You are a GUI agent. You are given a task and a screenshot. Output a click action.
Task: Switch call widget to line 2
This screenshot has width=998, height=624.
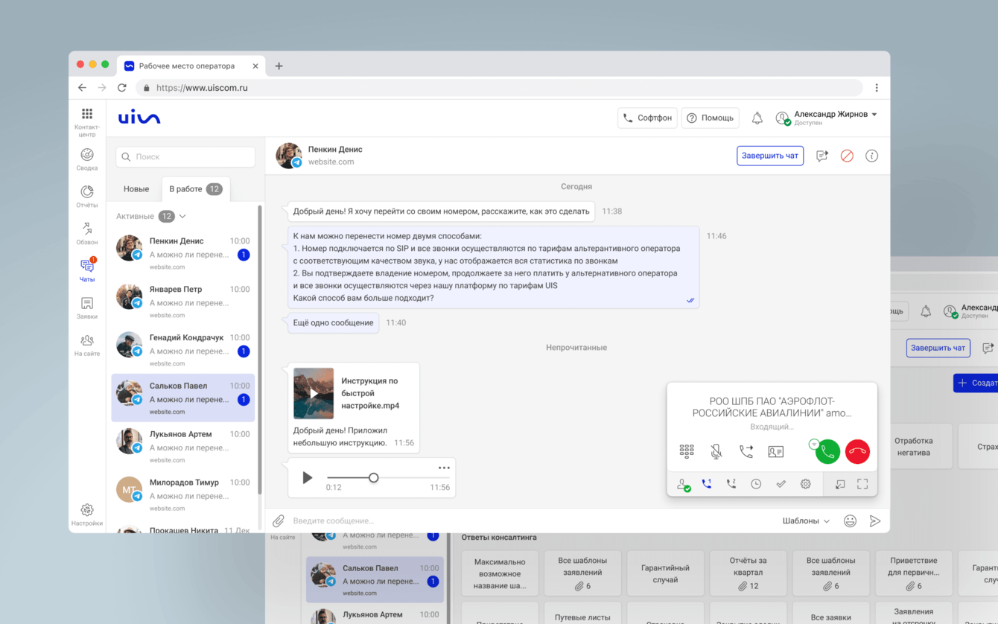click(731, 484)
